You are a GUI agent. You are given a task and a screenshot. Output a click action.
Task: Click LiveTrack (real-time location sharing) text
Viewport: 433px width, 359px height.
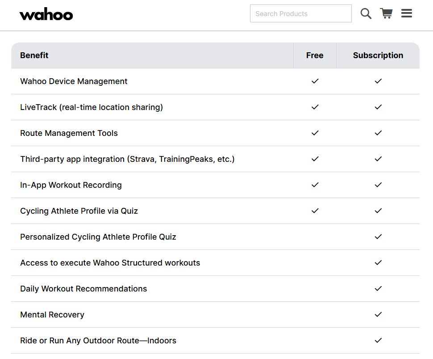92,107
